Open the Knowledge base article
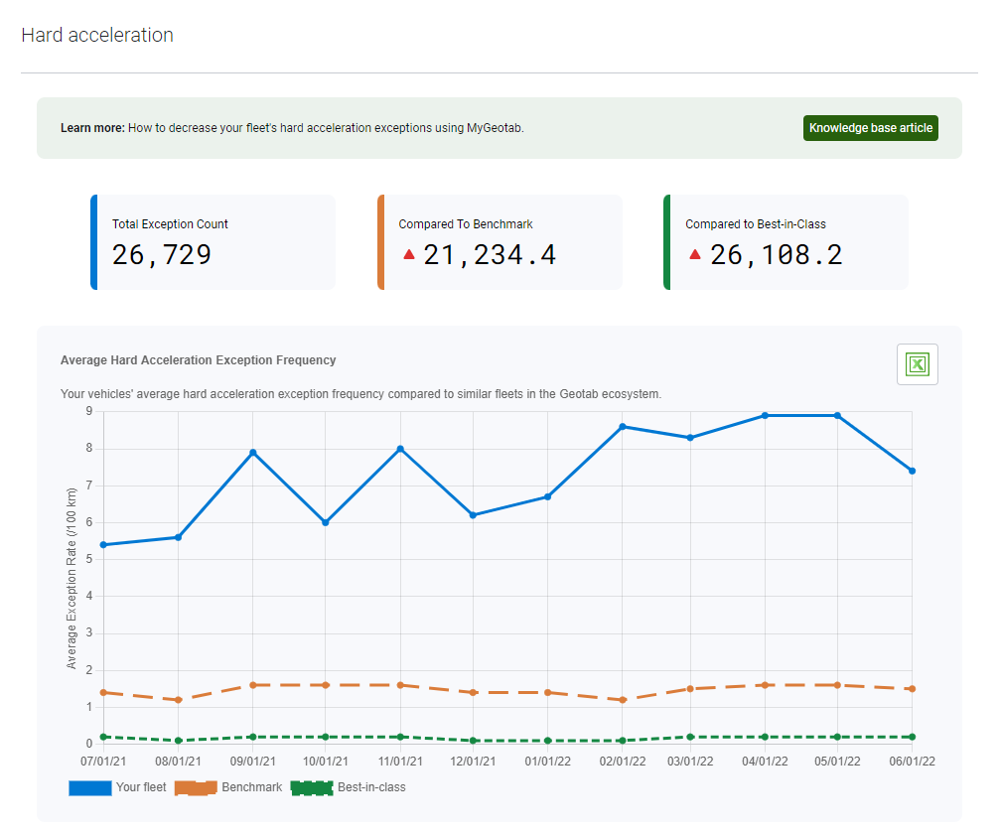The image size is (1001, 835). tap(870, 128)
